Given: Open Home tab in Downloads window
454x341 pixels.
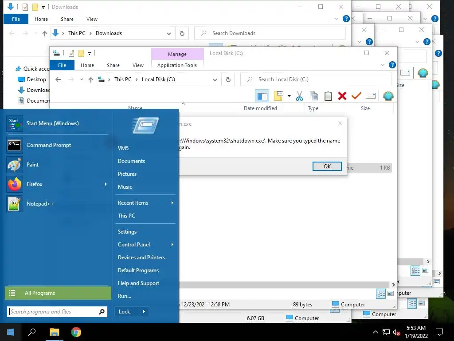Looking at the screenshot, I should [x=41, y=19].
